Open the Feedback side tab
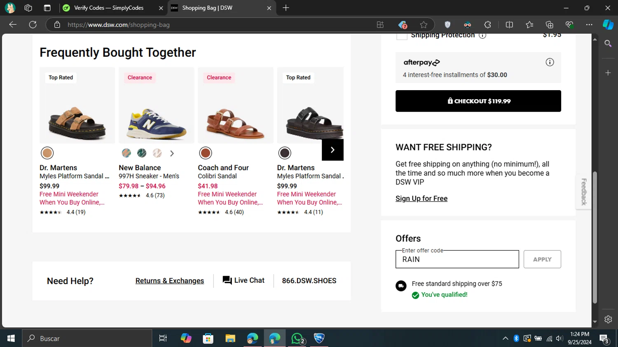This screenshot has height=347, width=618. click(583, 192)
